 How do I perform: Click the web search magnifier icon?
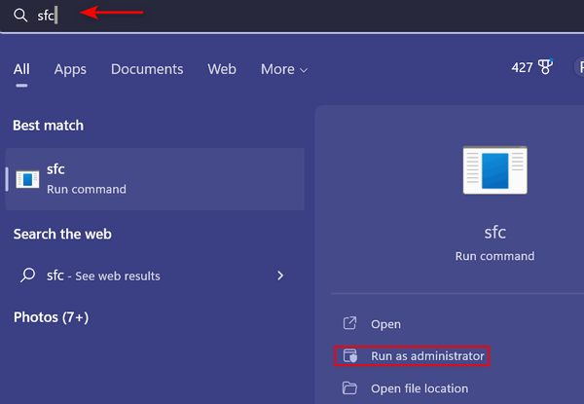click(27, 275)
